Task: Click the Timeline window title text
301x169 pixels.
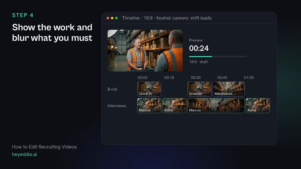Action: click(x=167, y=18)
